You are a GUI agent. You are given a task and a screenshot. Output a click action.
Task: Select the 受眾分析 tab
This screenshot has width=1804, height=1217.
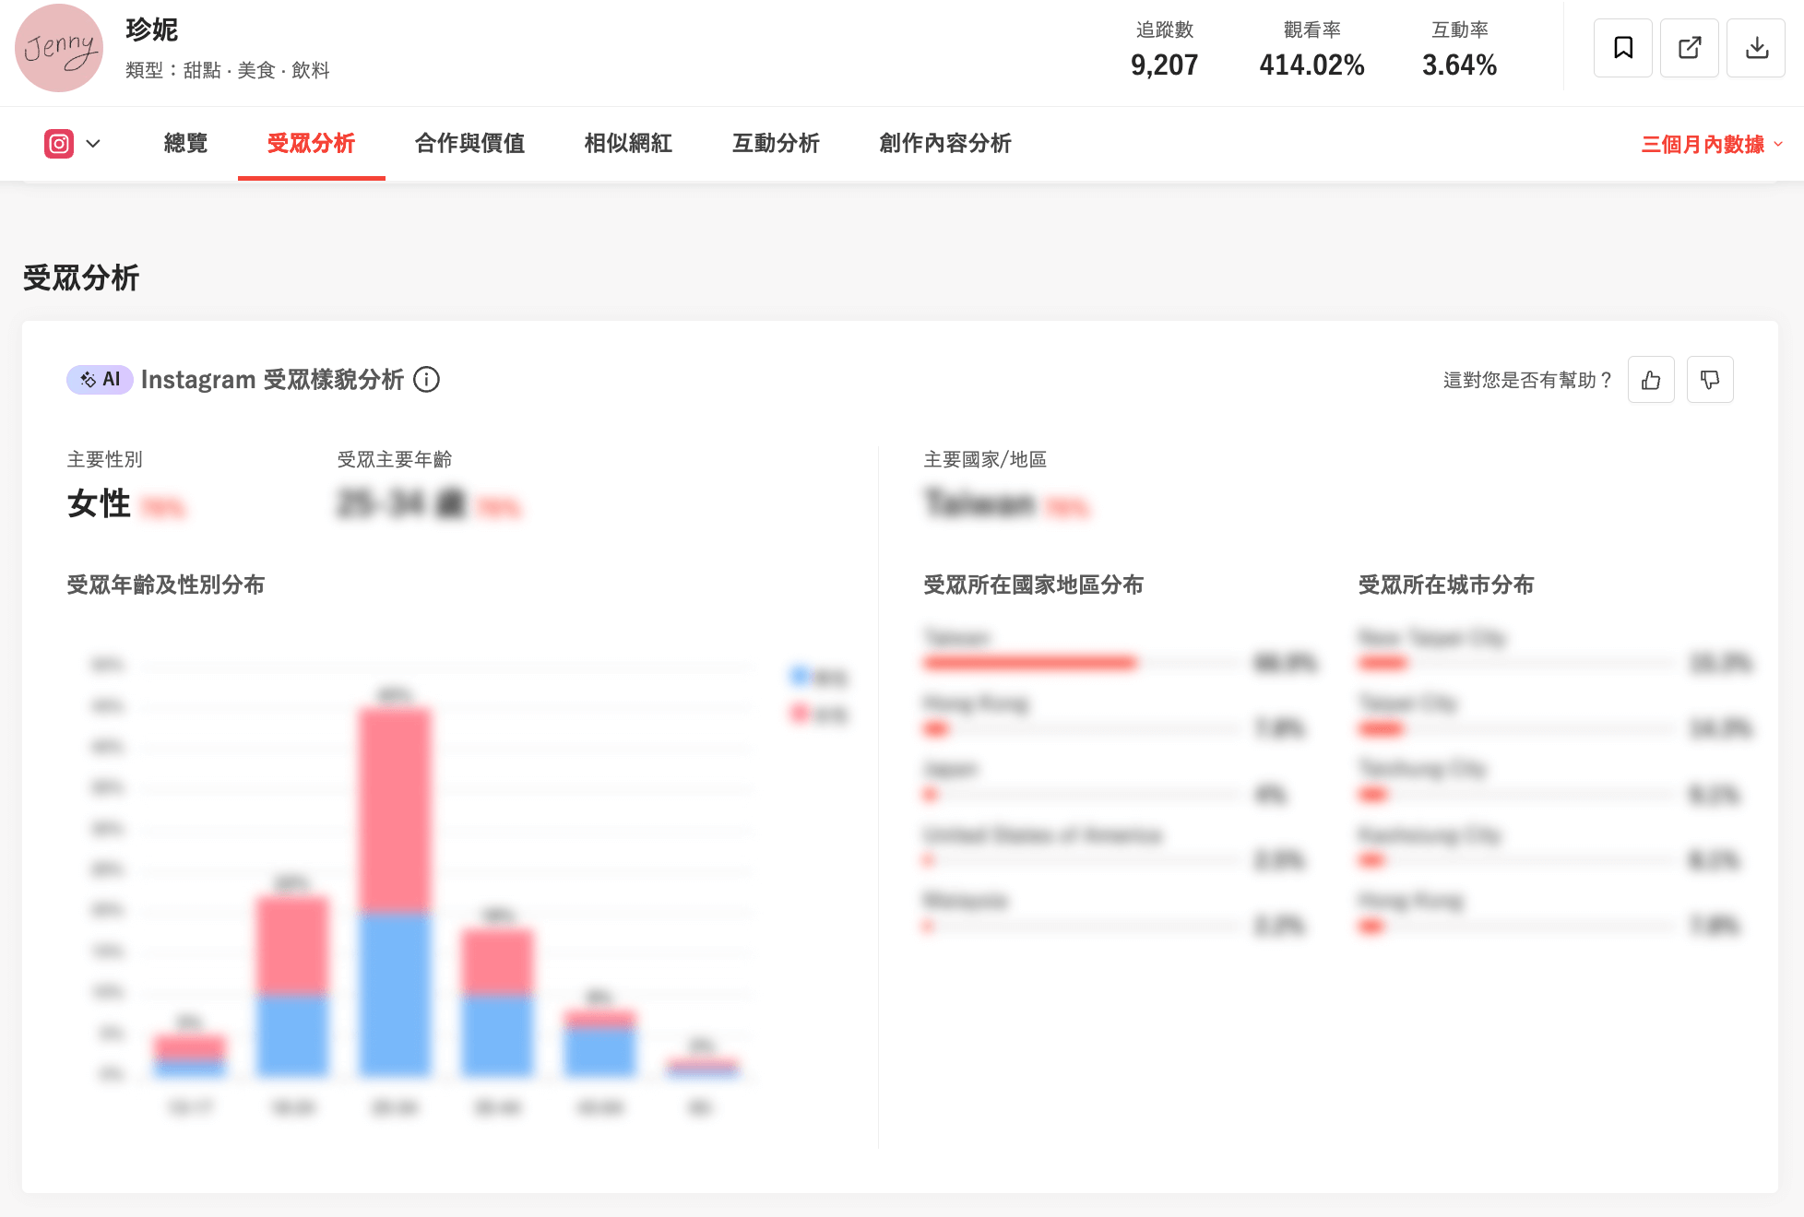tap(311, 143)
